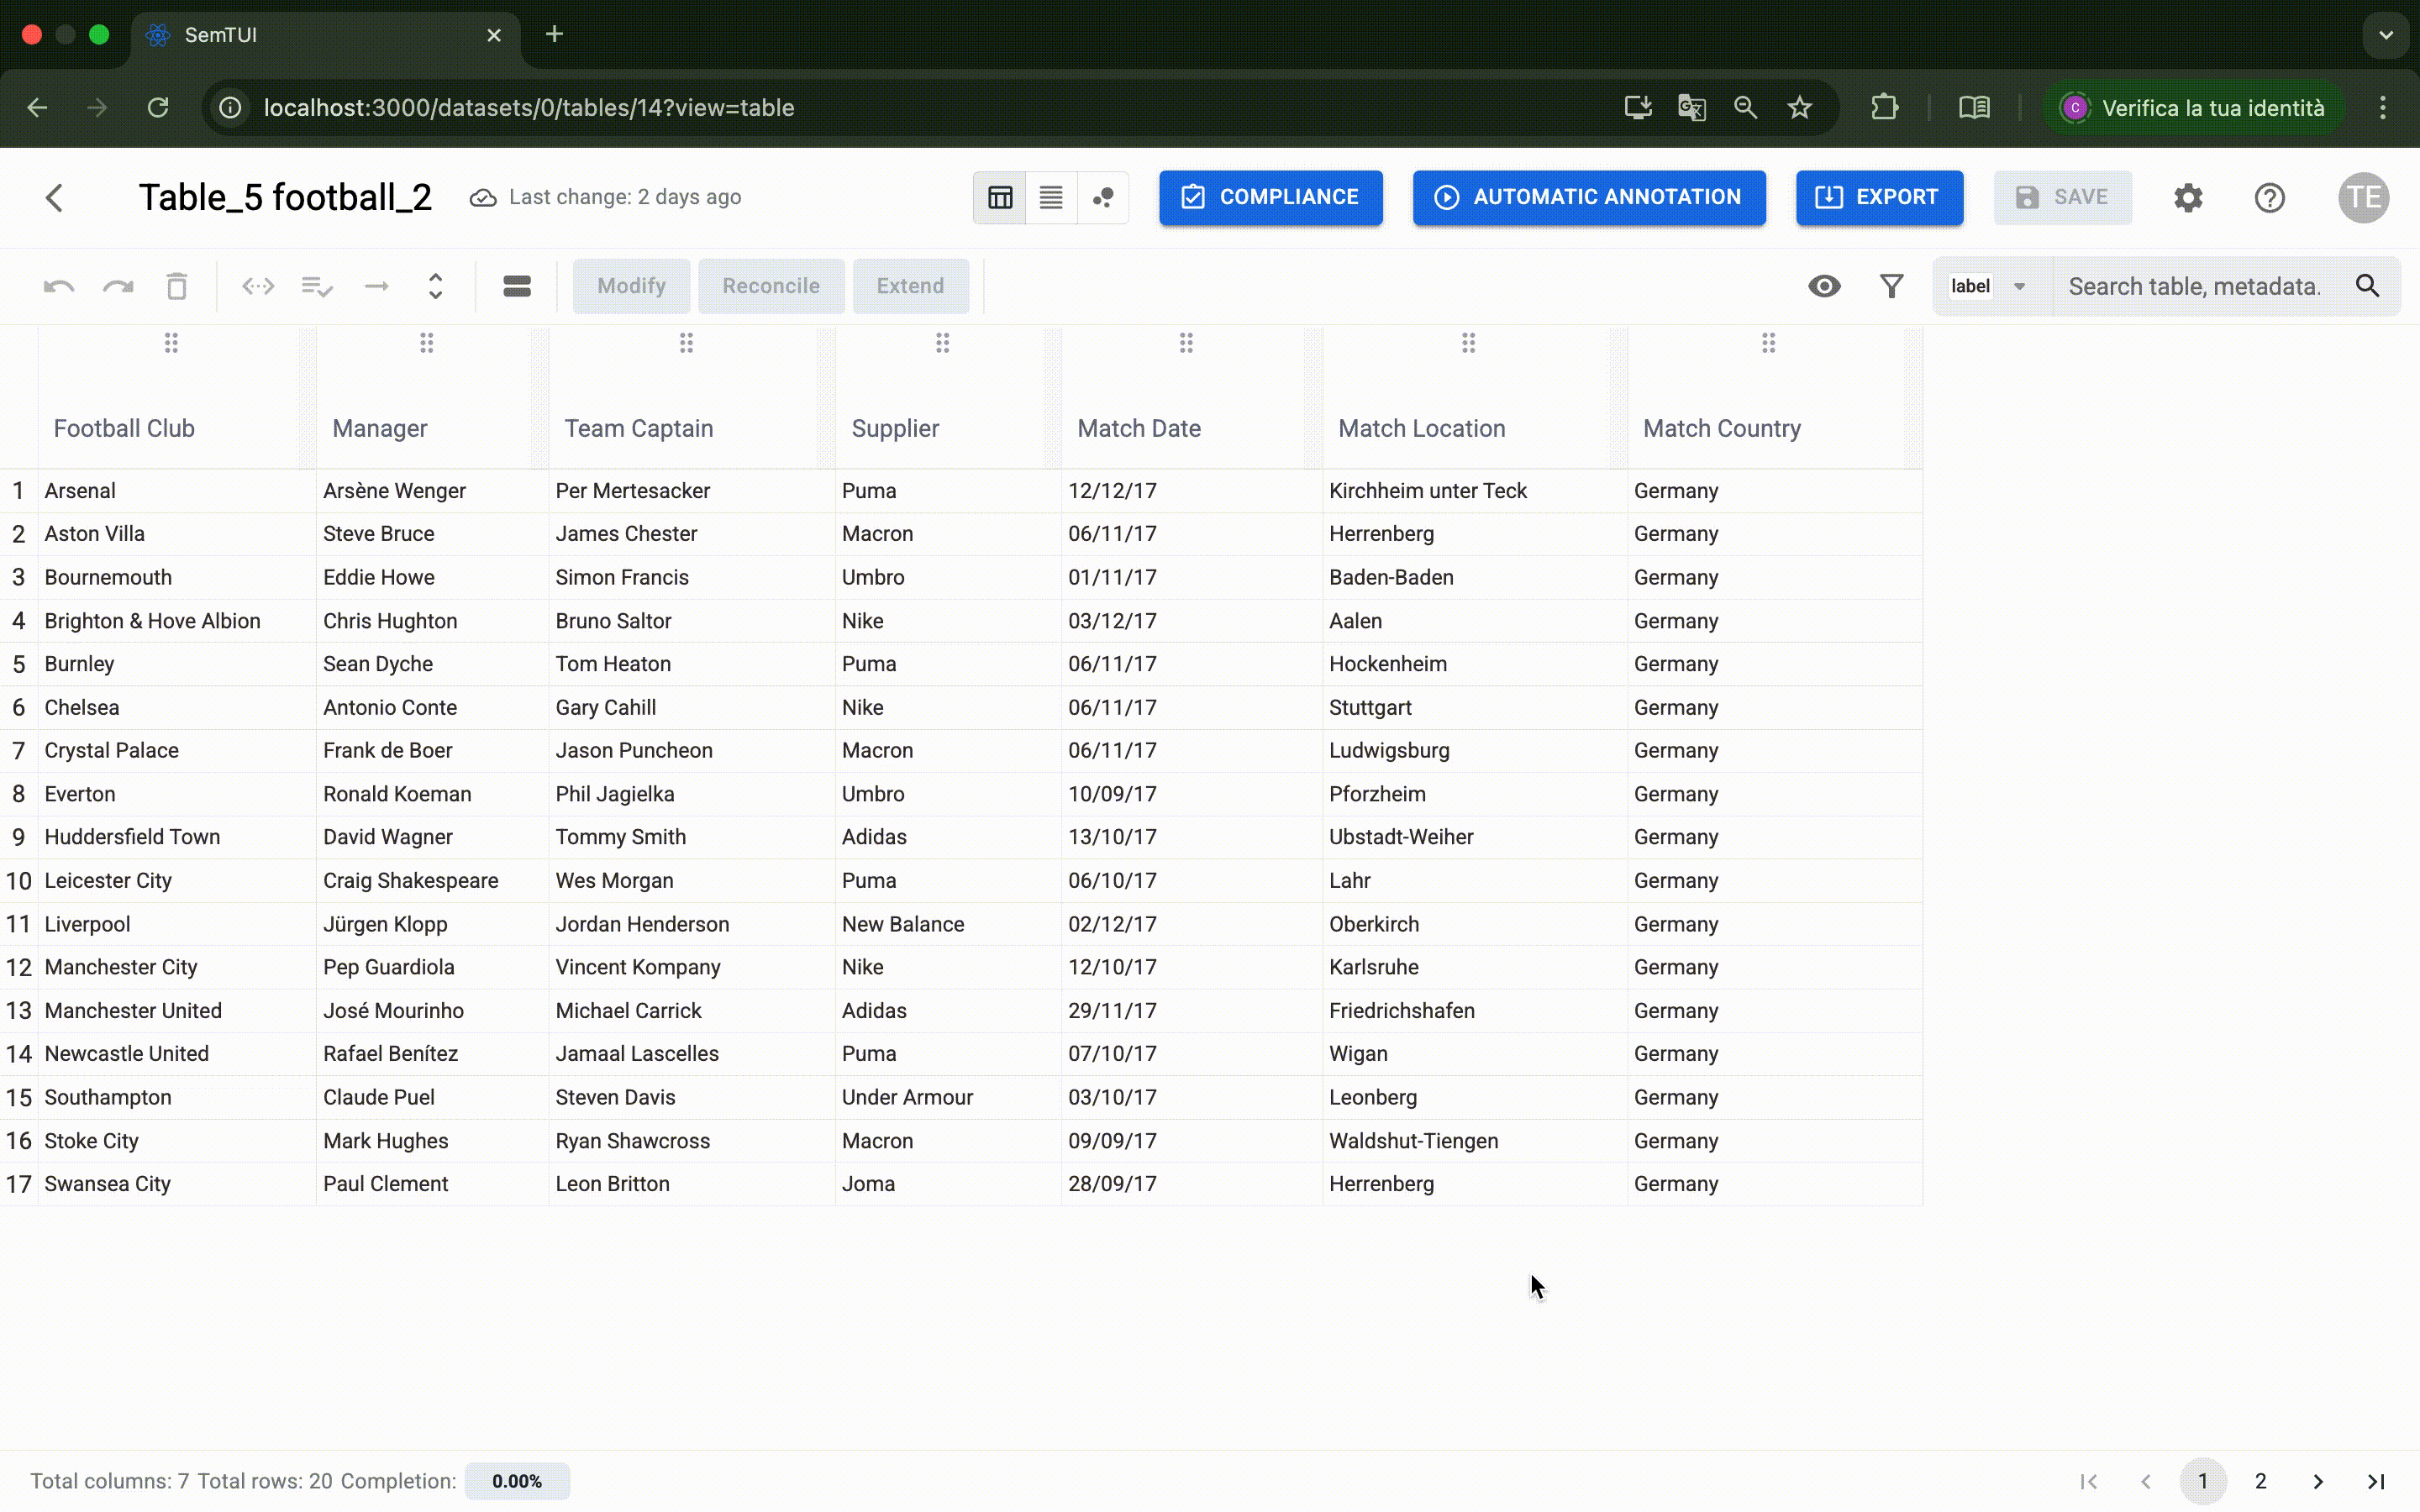Viewport: 2420px width, 1512px height.
Task: Click the COMPLIANCE button
Action: click(x=1270, y=197)
